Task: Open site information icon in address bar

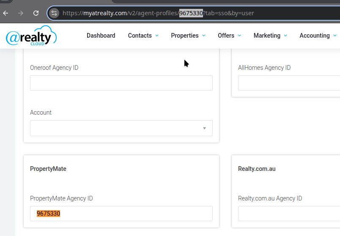Action: pyautogui.click(x=54, y=13)
